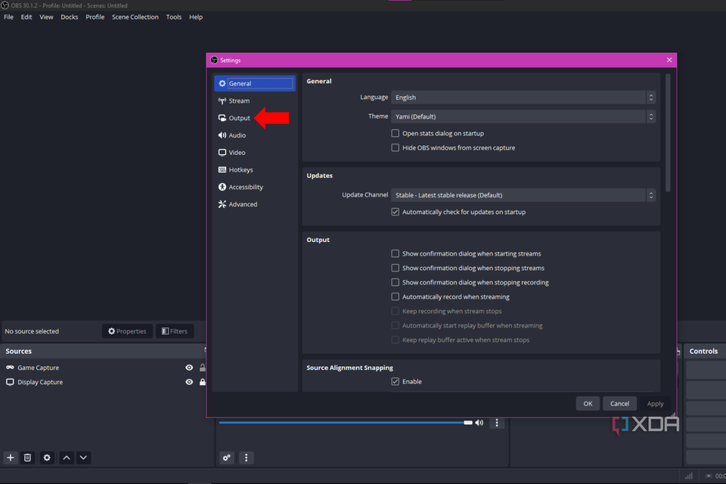The height and width of the screenshot is (484, 726).
Task: Mute audio with speaker icon
Action: 479,423
